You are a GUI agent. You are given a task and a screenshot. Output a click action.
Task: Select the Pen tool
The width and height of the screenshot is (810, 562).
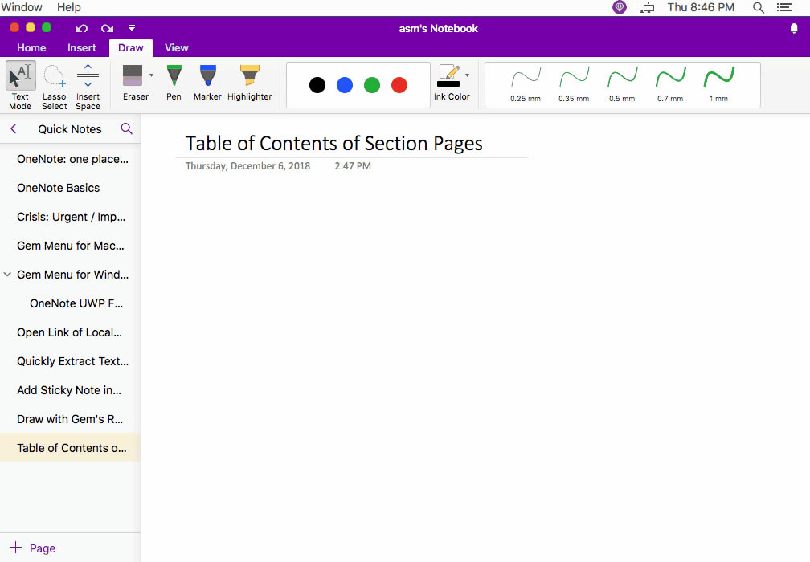[174, 80]
